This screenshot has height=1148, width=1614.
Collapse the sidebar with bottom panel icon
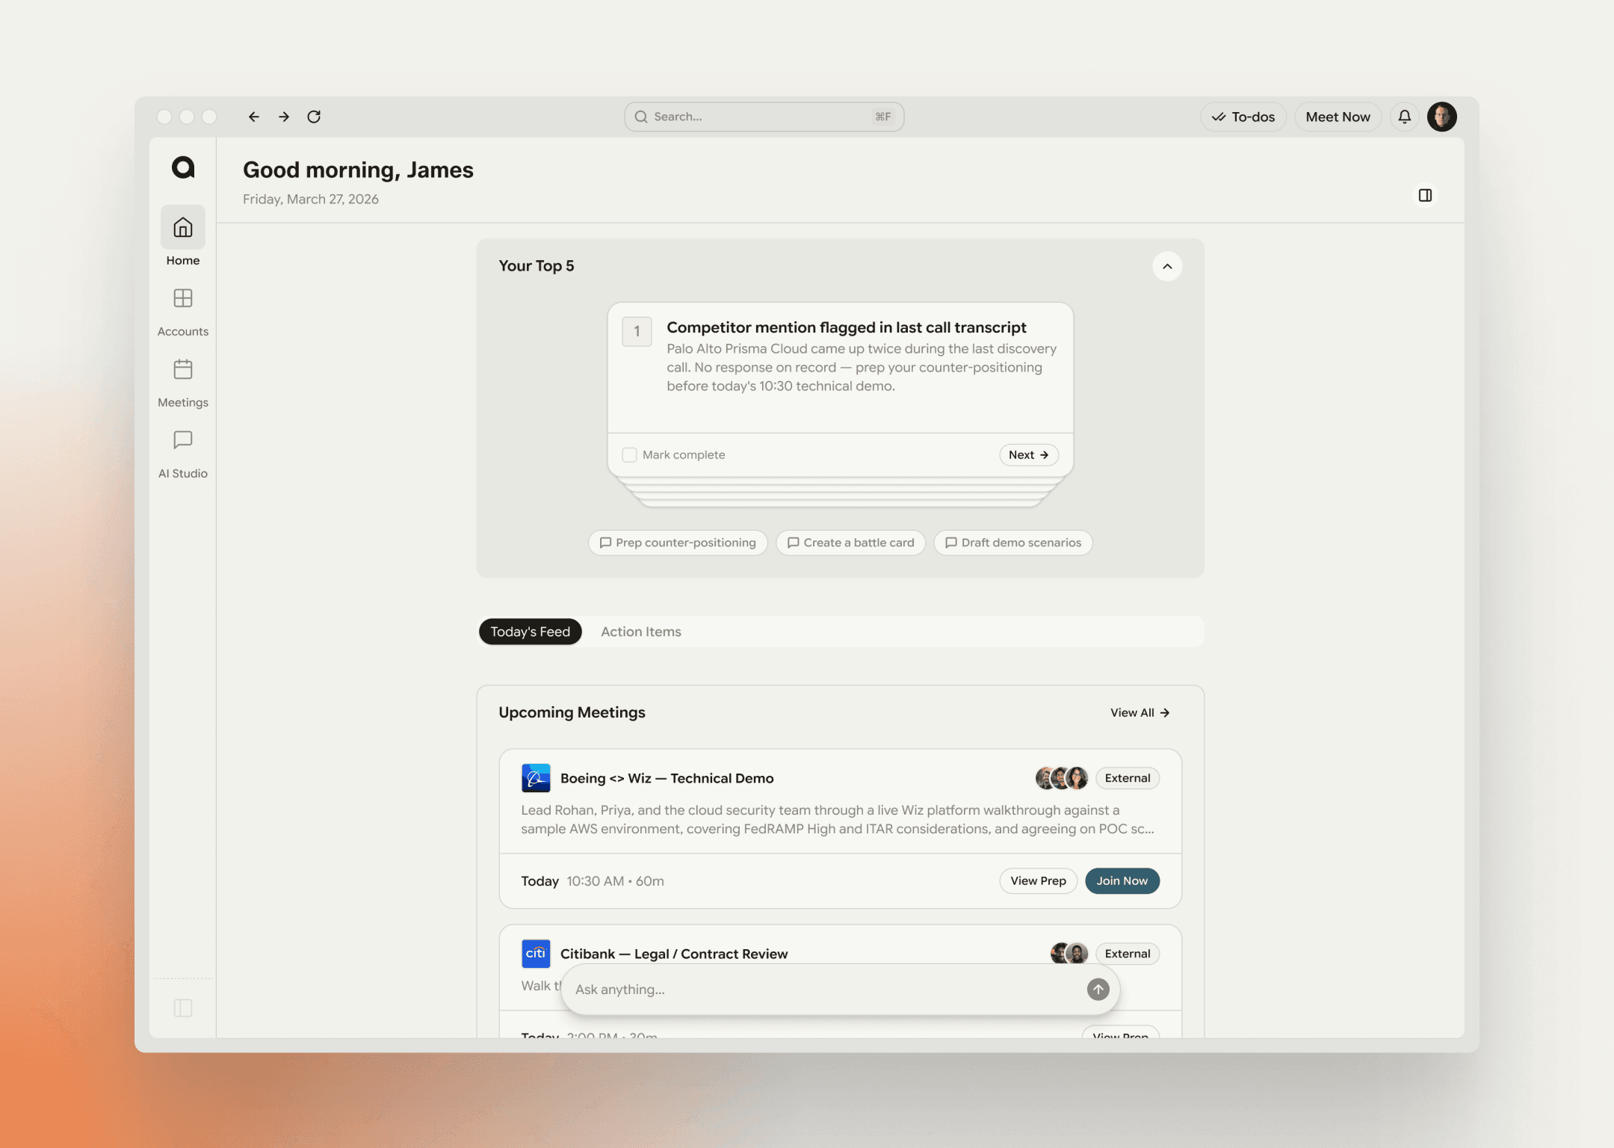coord(183,1008)
